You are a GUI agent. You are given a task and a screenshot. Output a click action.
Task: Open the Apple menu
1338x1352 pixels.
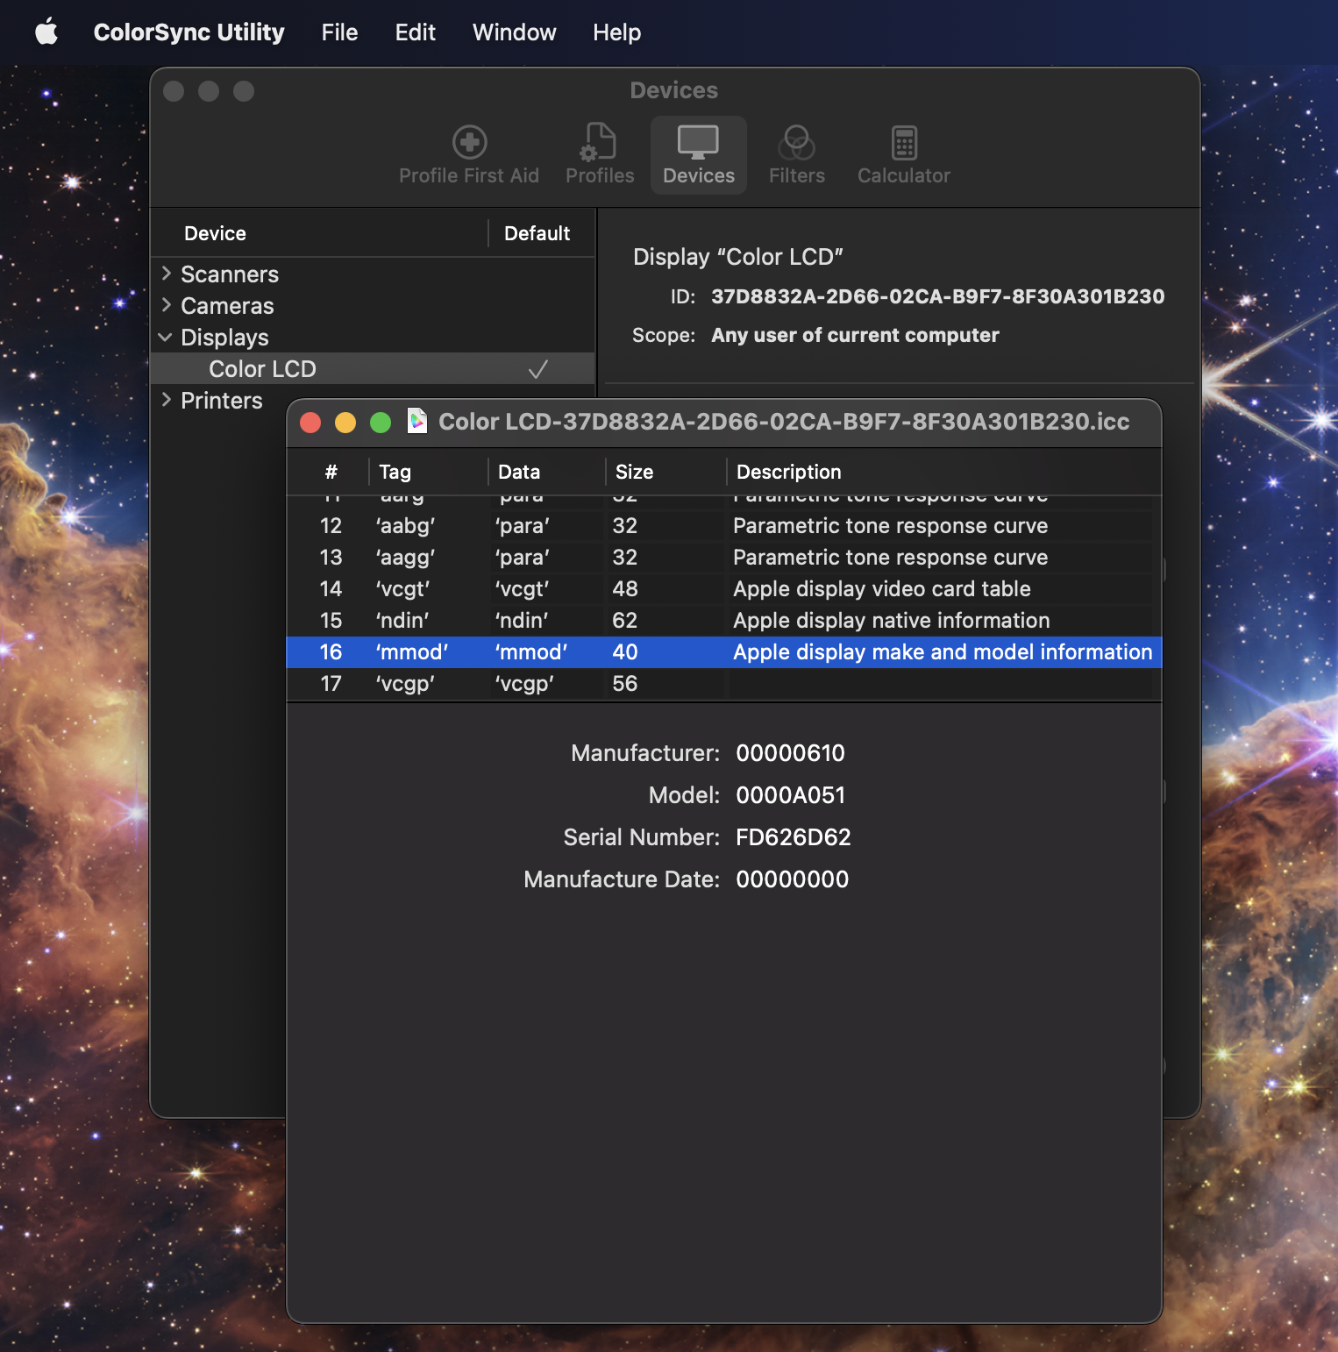point(46,32)
